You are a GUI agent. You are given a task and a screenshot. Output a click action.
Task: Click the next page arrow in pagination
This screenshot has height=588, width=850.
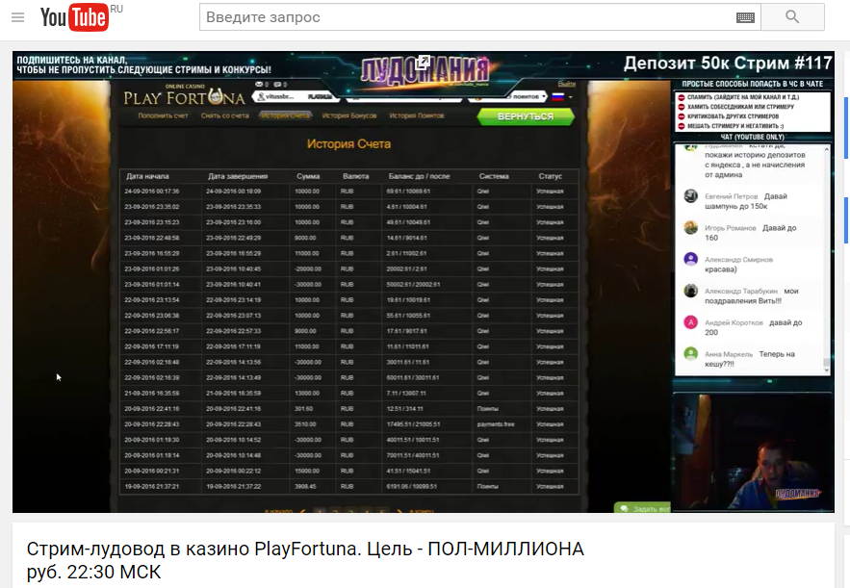(x=400, y=510)
